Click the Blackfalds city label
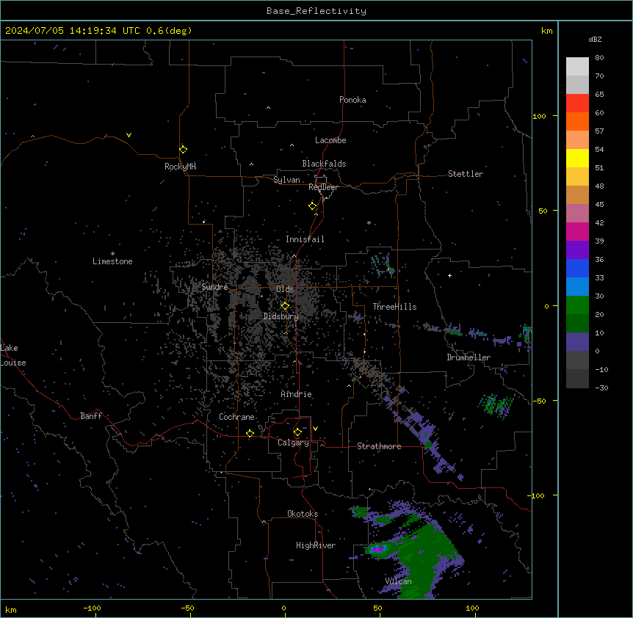The image size is (633, 618). [x=324, y=164]
